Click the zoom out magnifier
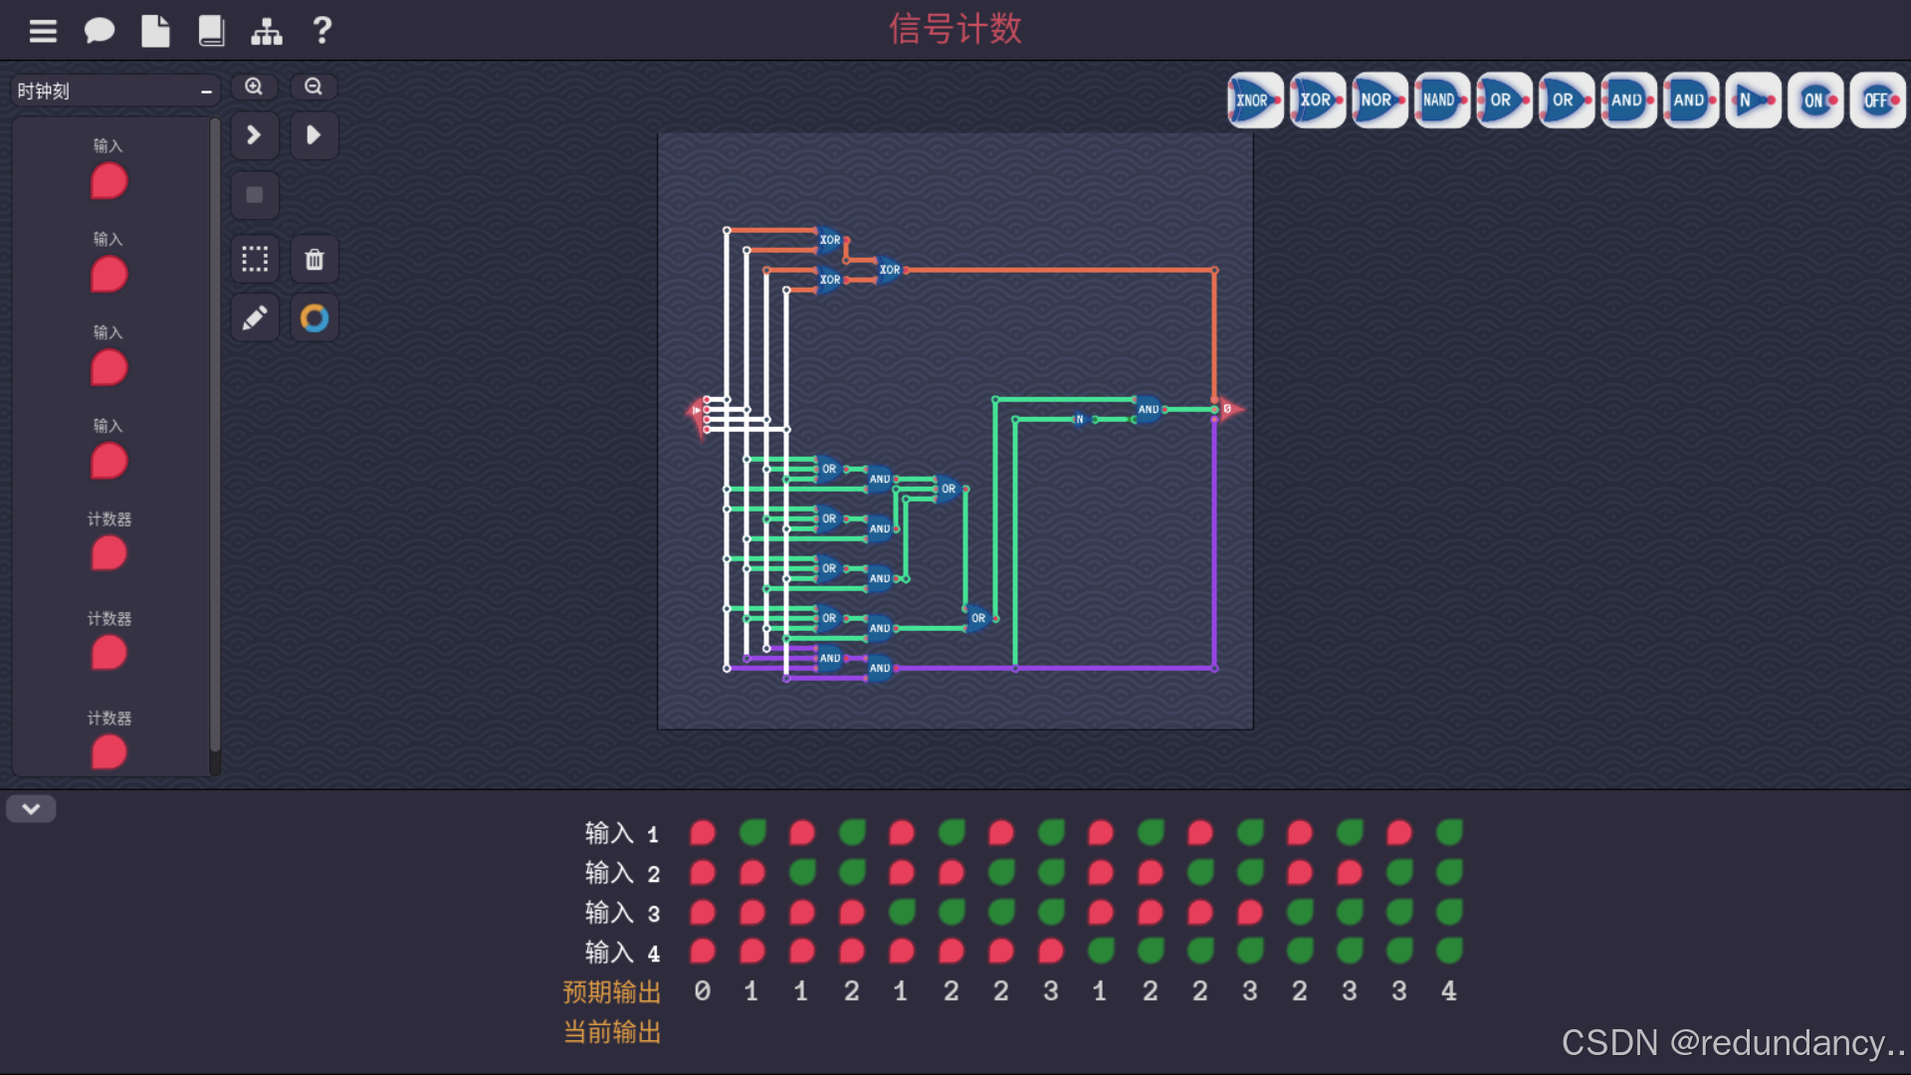This screenshot has width=1911, height=1075. pyautogui.click(x=314, y=87)
